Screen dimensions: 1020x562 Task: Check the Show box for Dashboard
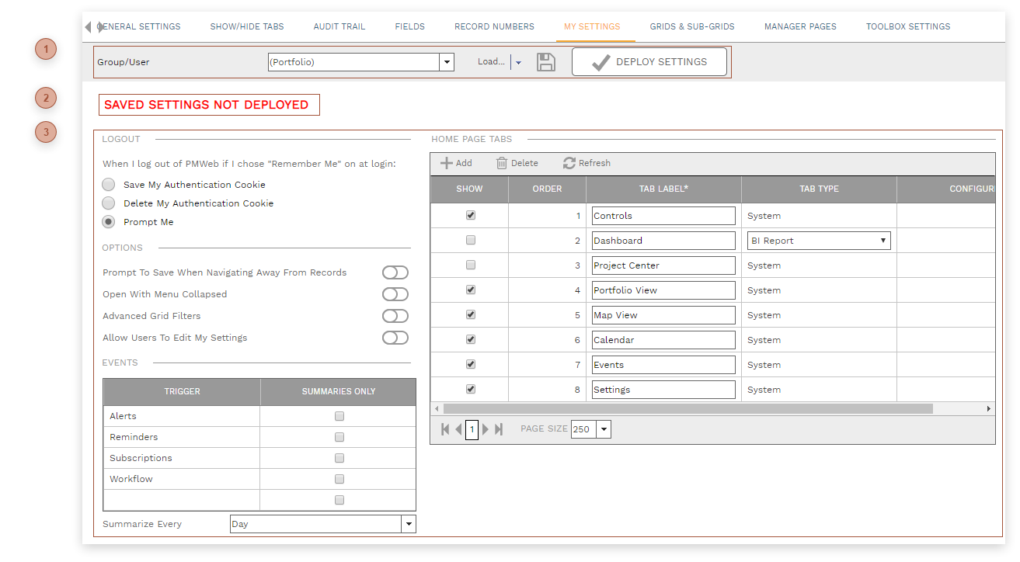pos(470,241)
